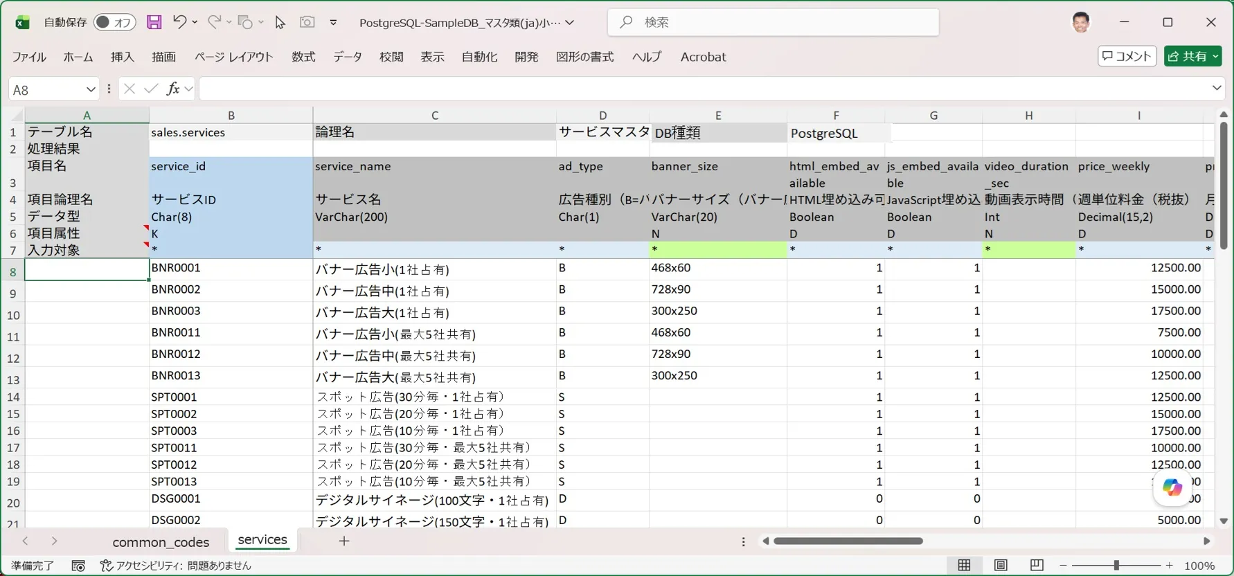Toggle the AutoSave switch

[114, 22]
